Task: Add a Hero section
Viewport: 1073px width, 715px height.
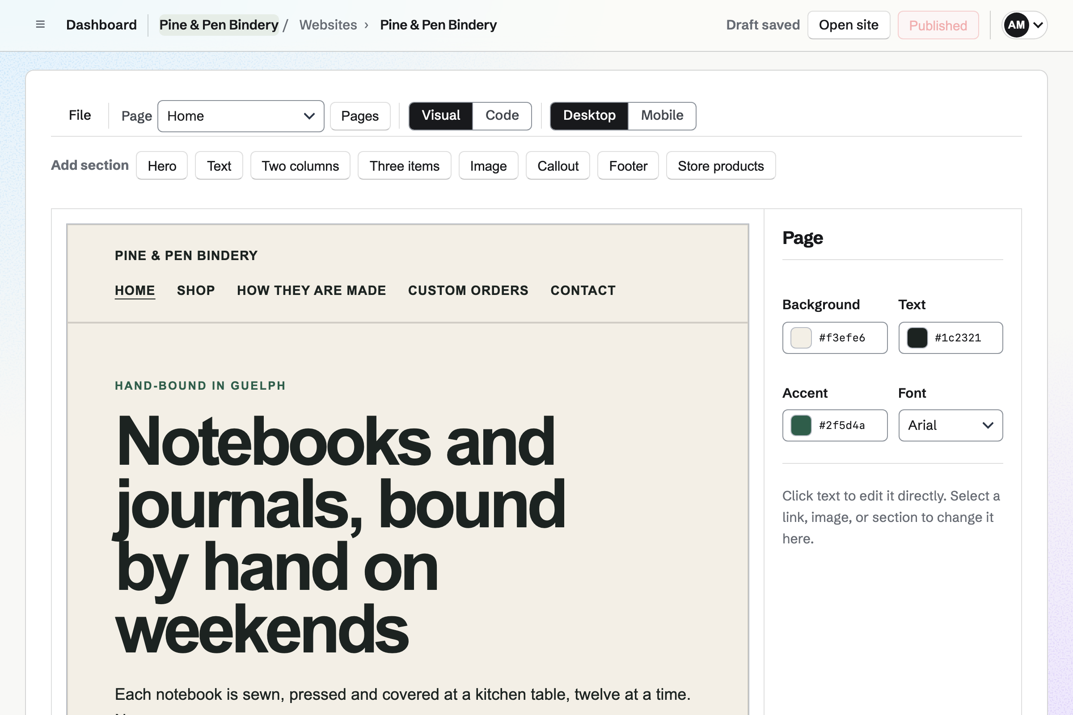Action: pyautogui.click(x=162, y=165)
